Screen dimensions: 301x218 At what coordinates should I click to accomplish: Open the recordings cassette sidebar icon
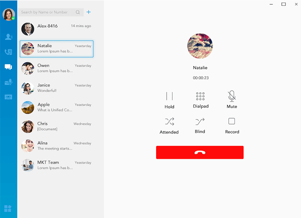tap(8, 97)
